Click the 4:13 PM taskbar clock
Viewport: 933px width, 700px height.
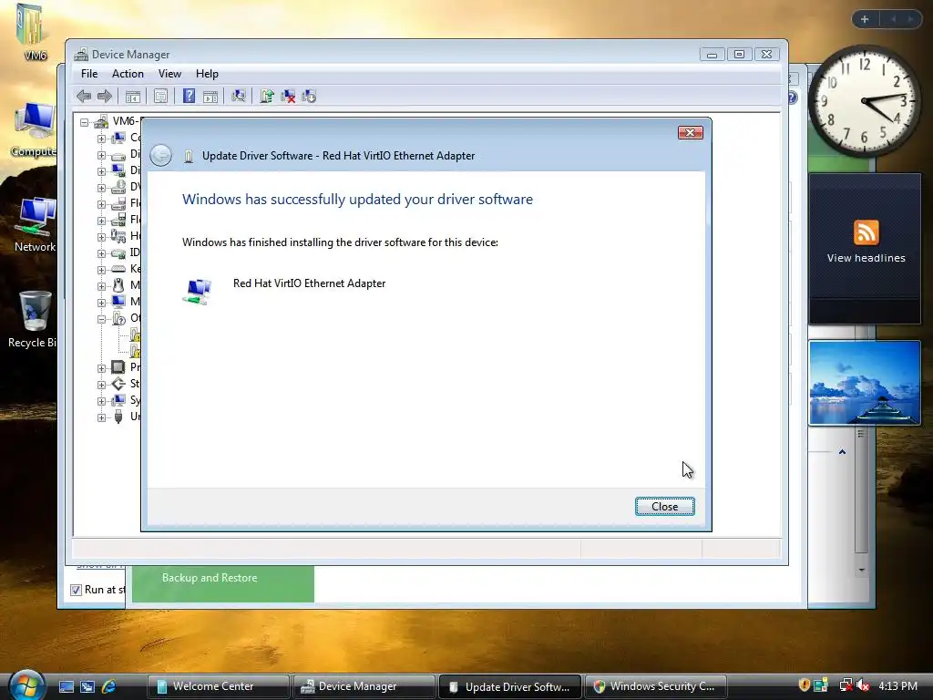click(x=897, y=685)
